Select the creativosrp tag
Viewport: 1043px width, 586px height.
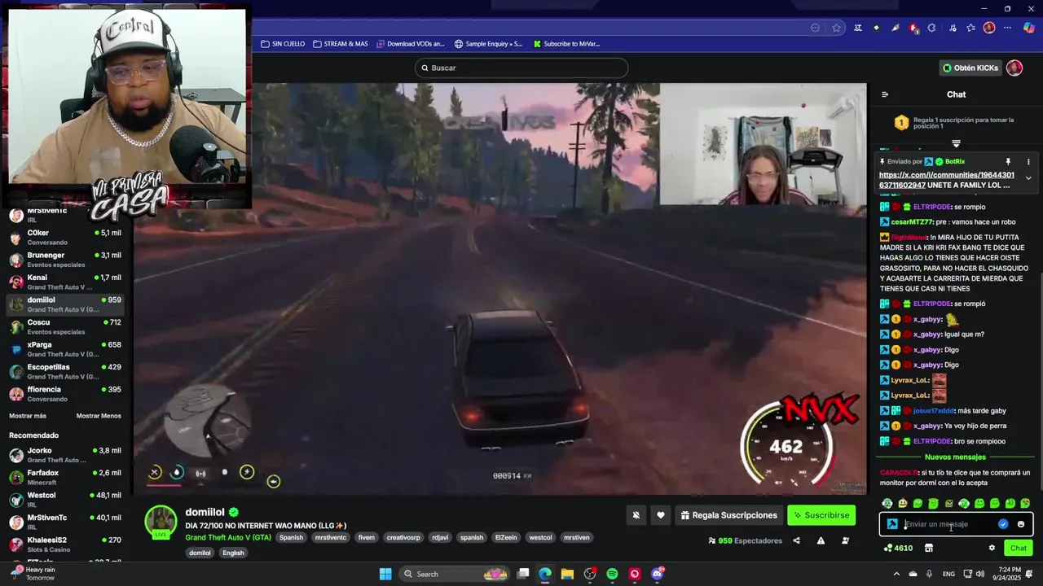[403, 537]
